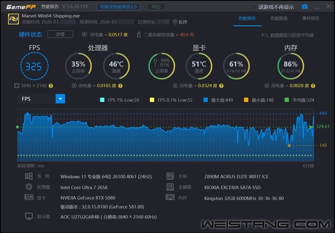
Task: Click the driver version 32.0.15.8180 text
Action: tap(102, 207)
